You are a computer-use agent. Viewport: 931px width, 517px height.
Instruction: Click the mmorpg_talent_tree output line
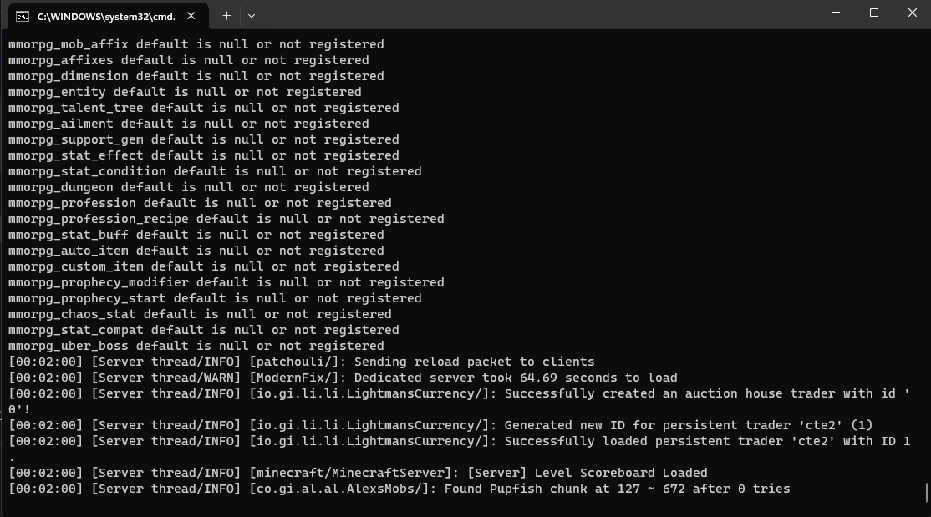pyautogui.click(x=204, y=108)
